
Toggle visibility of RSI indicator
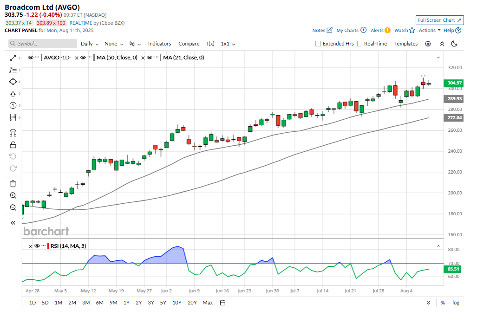click(37, 246)
